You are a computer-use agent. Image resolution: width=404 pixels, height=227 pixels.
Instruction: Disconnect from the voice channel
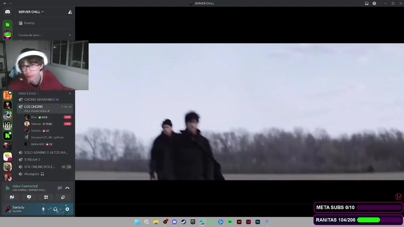point(67,188)
